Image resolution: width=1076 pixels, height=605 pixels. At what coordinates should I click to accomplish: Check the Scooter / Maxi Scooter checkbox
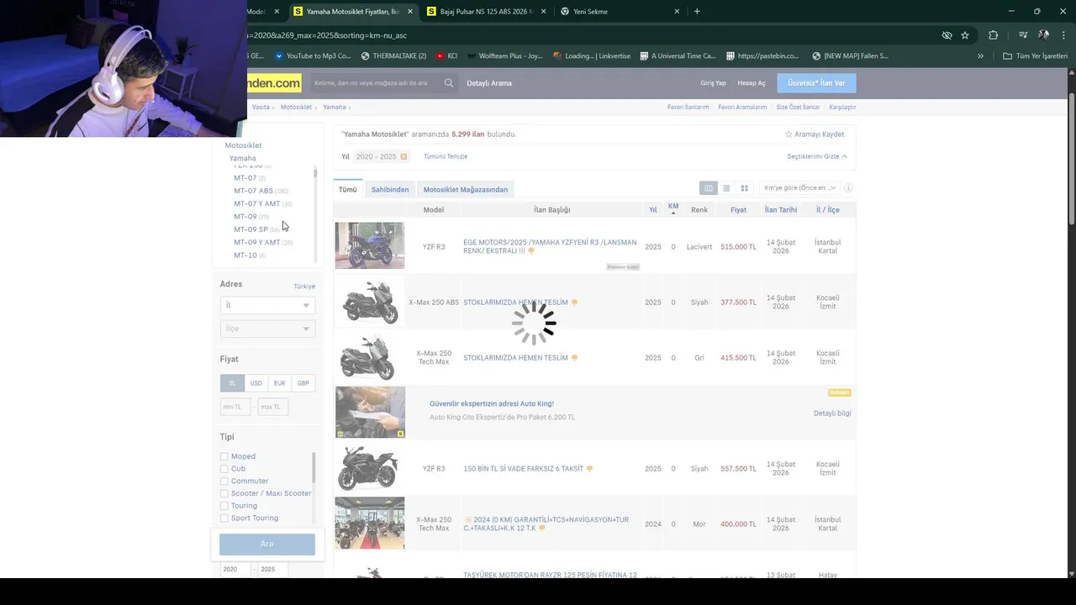[224, 493]
